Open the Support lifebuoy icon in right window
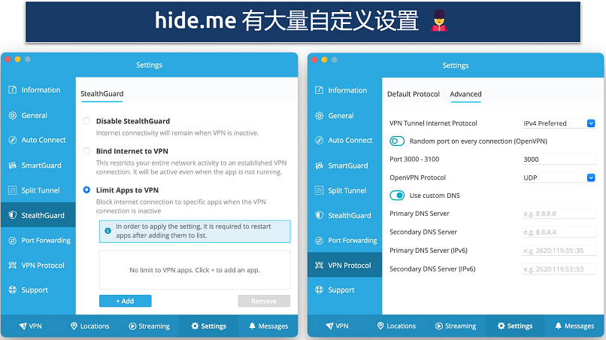The width and height of the screenshot is (606, 340). 320,290
